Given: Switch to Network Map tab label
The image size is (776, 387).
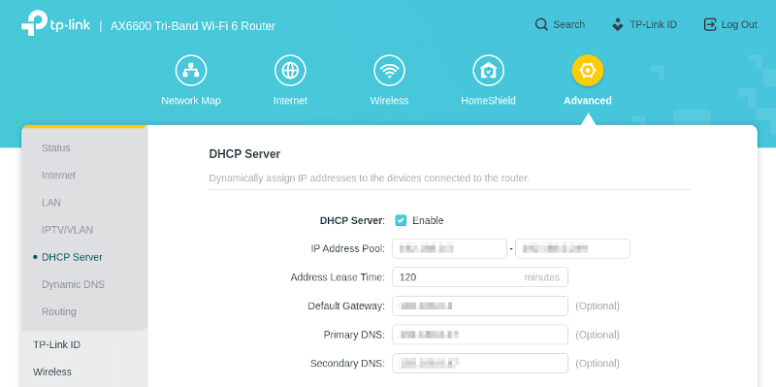Looking at the screenshot, I should (191, 101).
